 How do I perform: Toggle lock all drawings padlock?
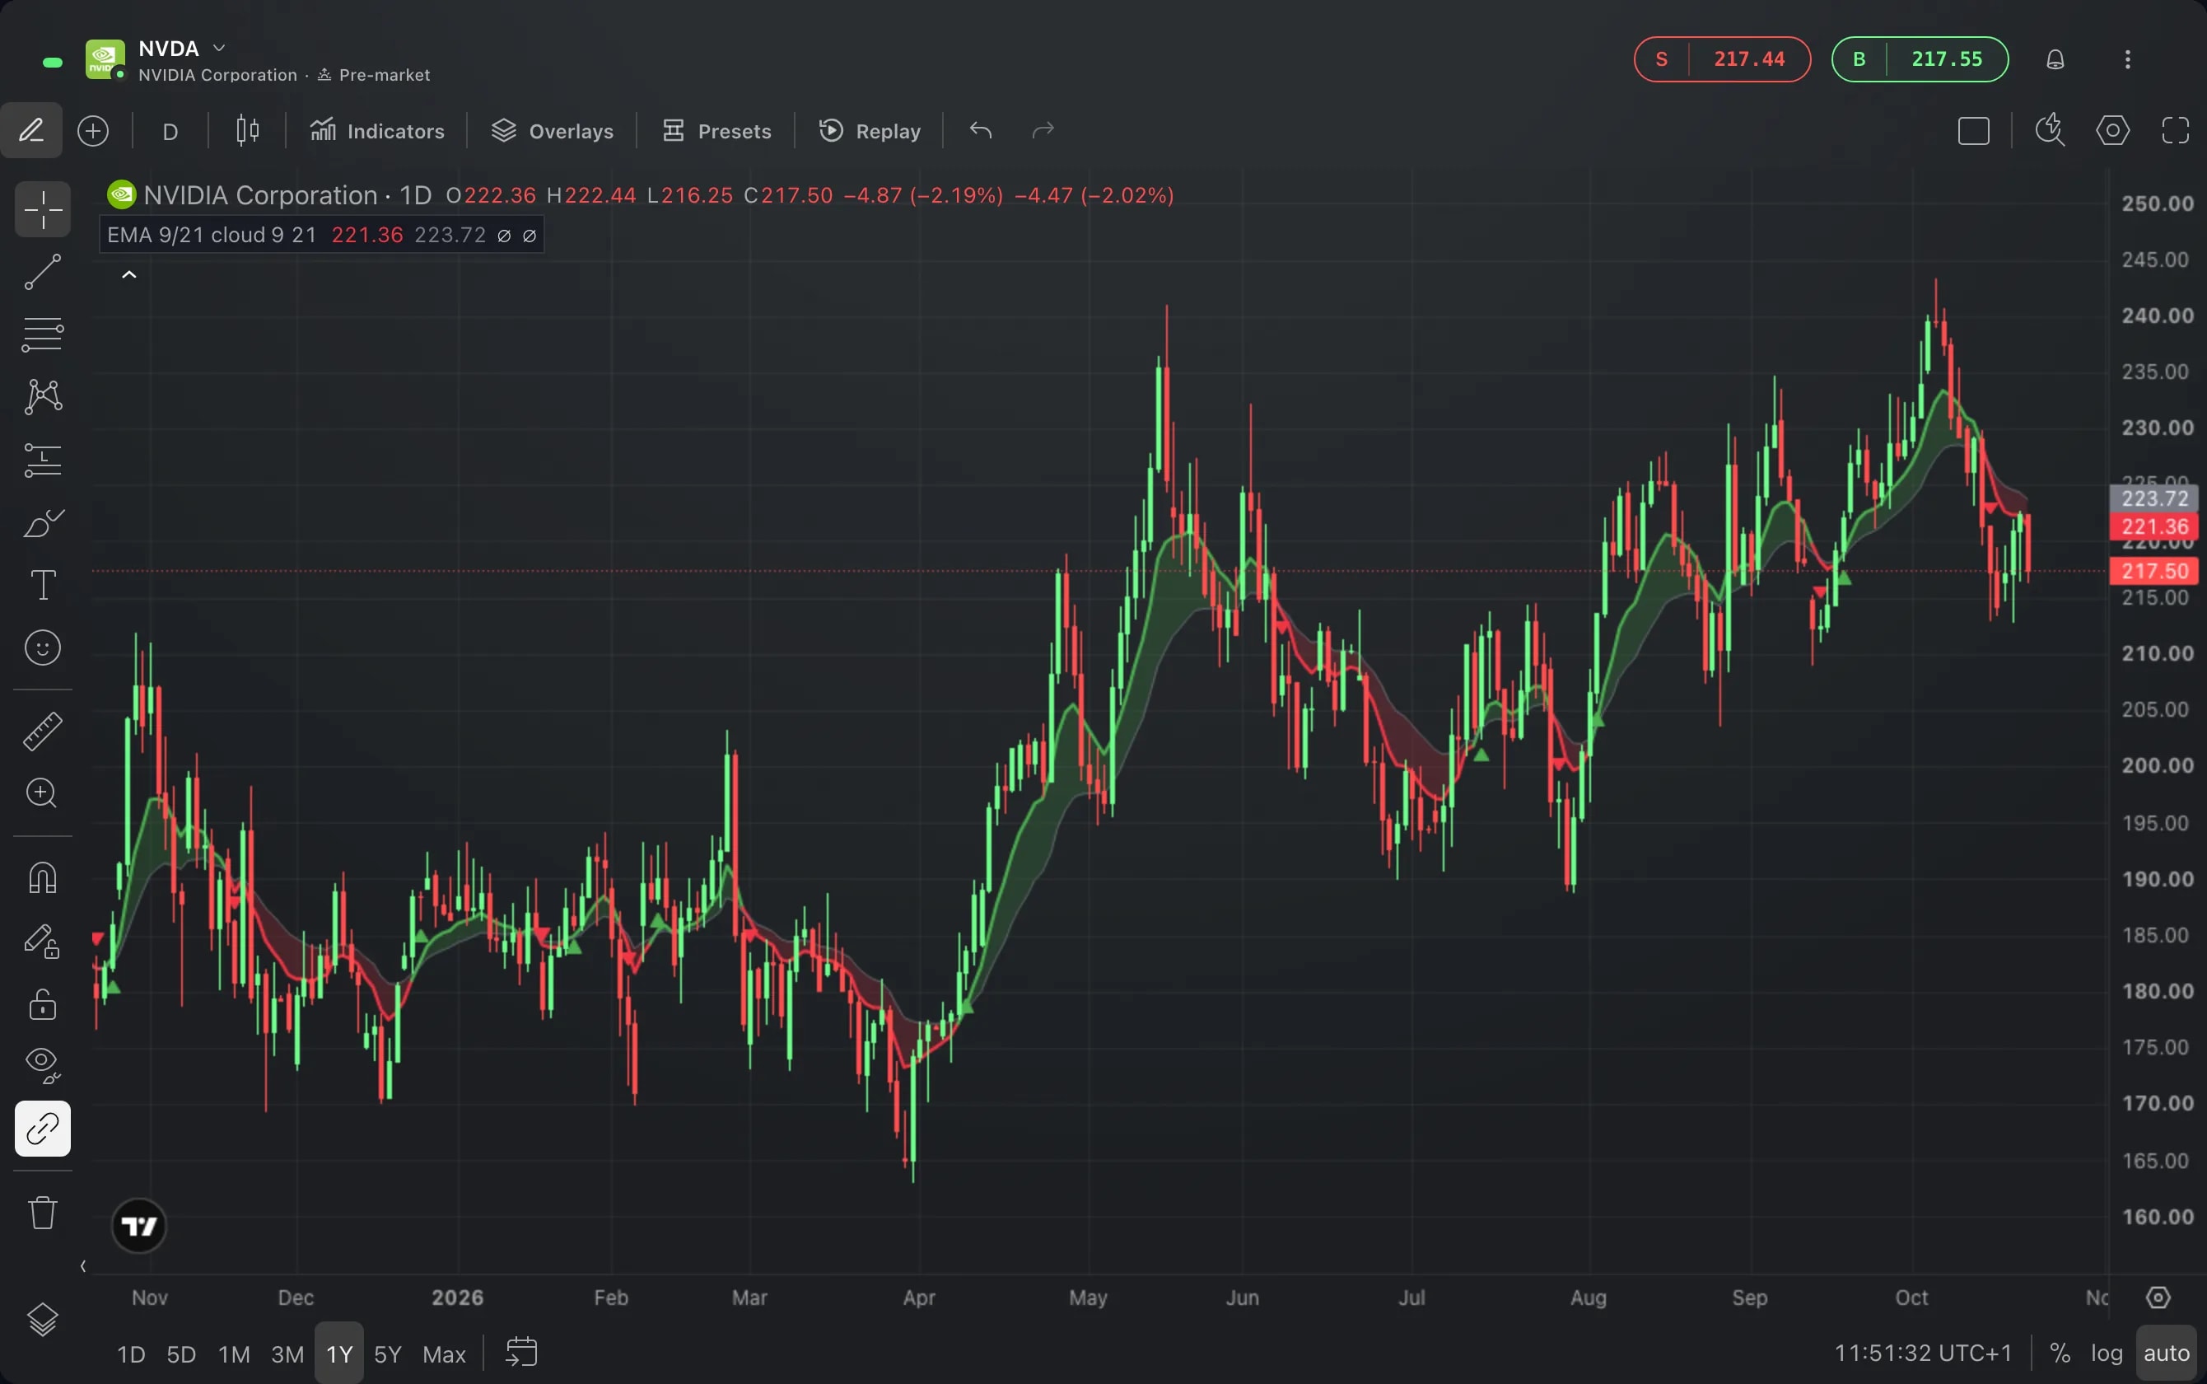(x=42, y=1004)
